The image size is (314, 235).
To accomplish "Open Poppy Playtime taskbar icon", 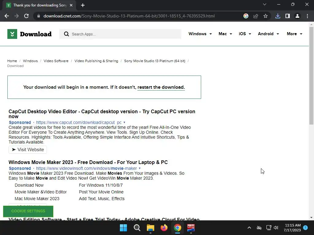I will pos(191,228).
